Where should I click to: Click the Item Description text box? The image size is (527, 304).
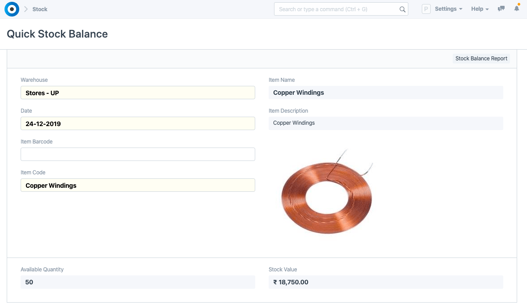386,123
